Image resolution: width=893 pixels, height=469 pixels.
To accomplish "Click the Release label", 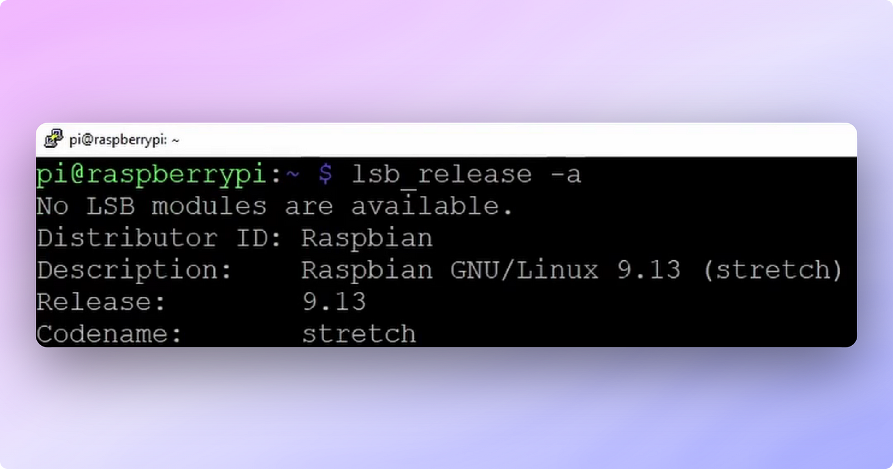I will point(101,301).
